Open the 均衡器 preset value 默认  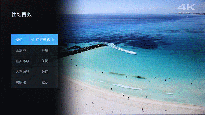tap(45, 82)
